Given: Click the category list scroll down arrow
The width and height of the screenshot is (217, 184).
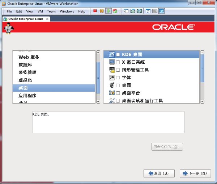Looking at the screenshot, I should click(x=98, y=101).
